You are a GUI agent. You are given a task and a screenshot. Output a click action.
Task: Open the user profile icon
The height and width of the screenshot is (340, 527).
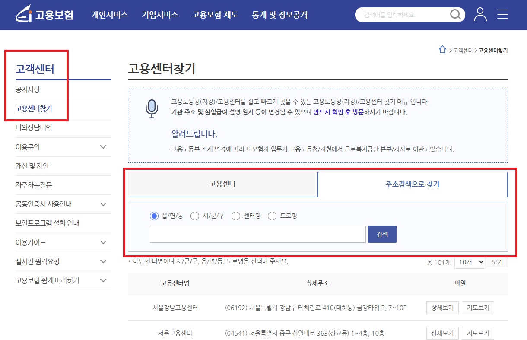(480, 14)
